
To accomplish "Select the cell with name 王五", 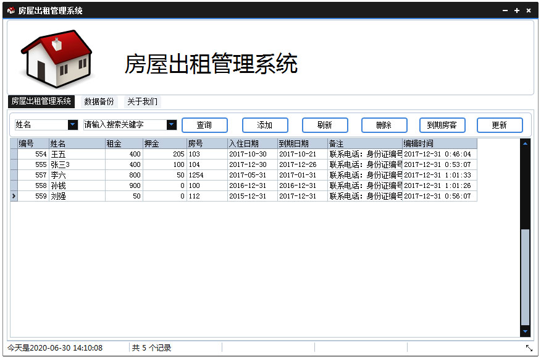I will click(x=77, y=154).
